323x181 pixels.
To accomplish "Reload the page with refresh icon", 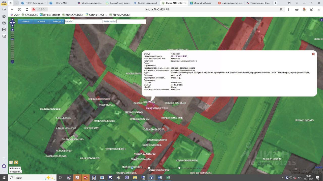I will click(27, 9).
